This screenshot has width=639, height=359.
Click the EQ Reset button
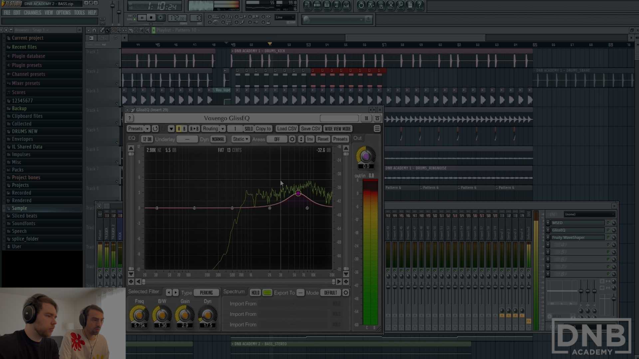coord(323,139)
